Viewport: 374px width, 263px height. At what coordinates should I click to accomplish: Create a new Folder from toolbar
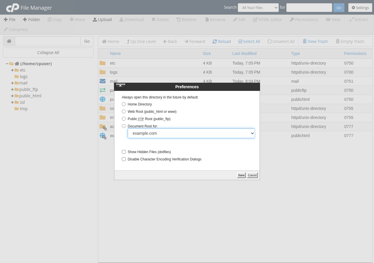click(32, 20)
